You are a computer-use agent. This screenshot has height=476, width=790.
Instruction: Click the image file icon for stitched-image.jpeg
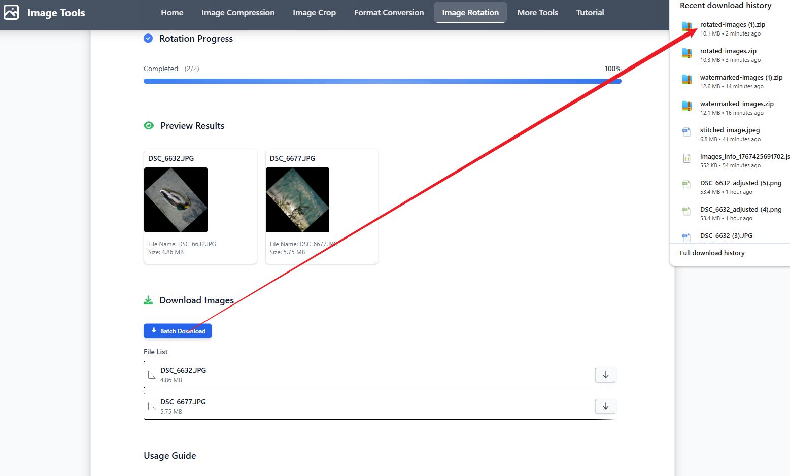coord(686,132)
